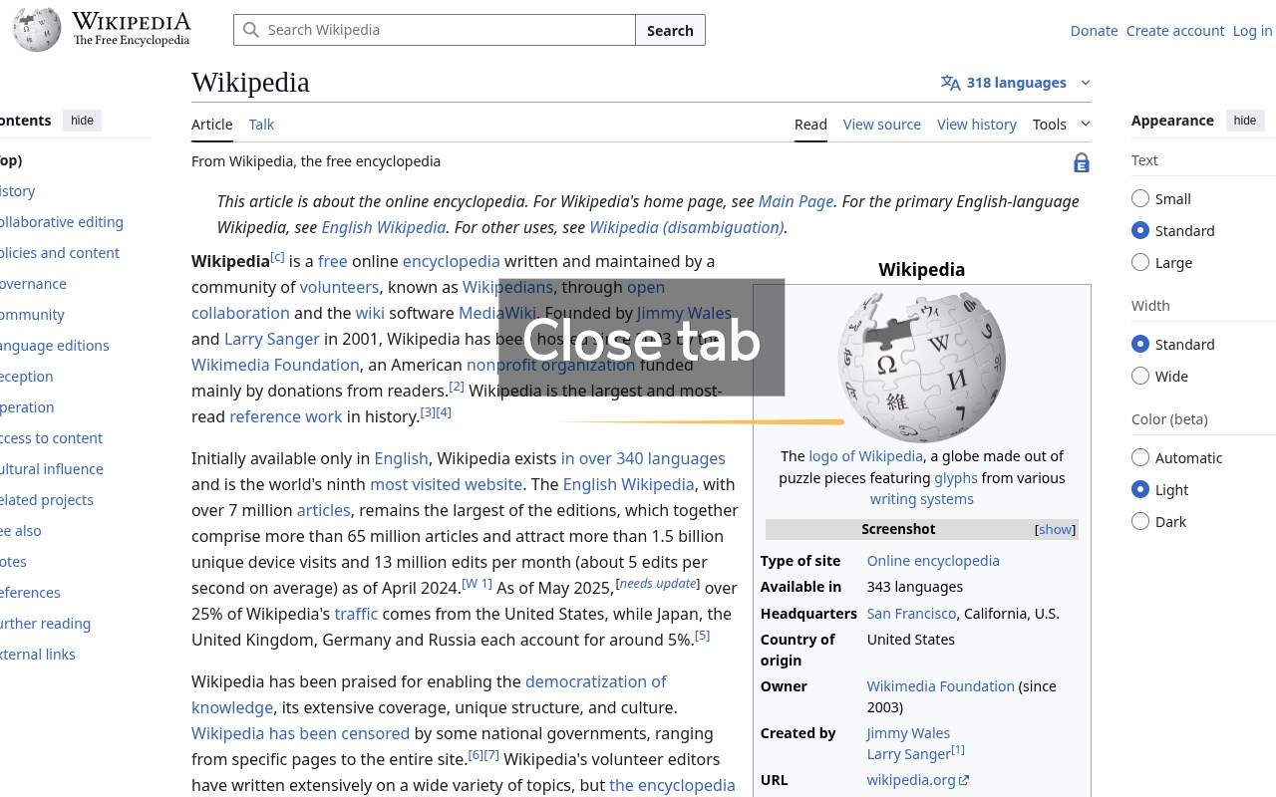Jump to Policies and content section
The height and width of the screenshot is (797, 1276).
pyautogui.click(x=58, y=253)
